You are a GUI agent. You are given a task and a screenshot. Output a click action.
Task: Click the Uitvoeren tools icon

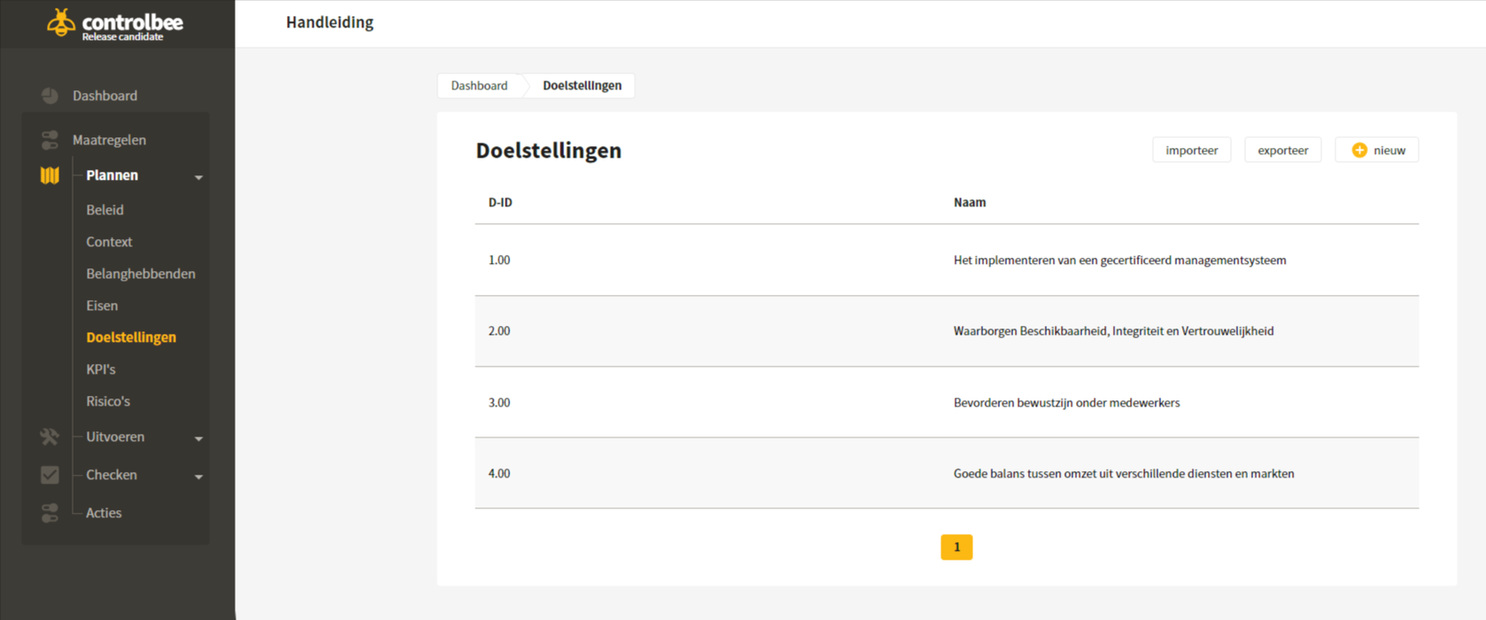point(50,437)
